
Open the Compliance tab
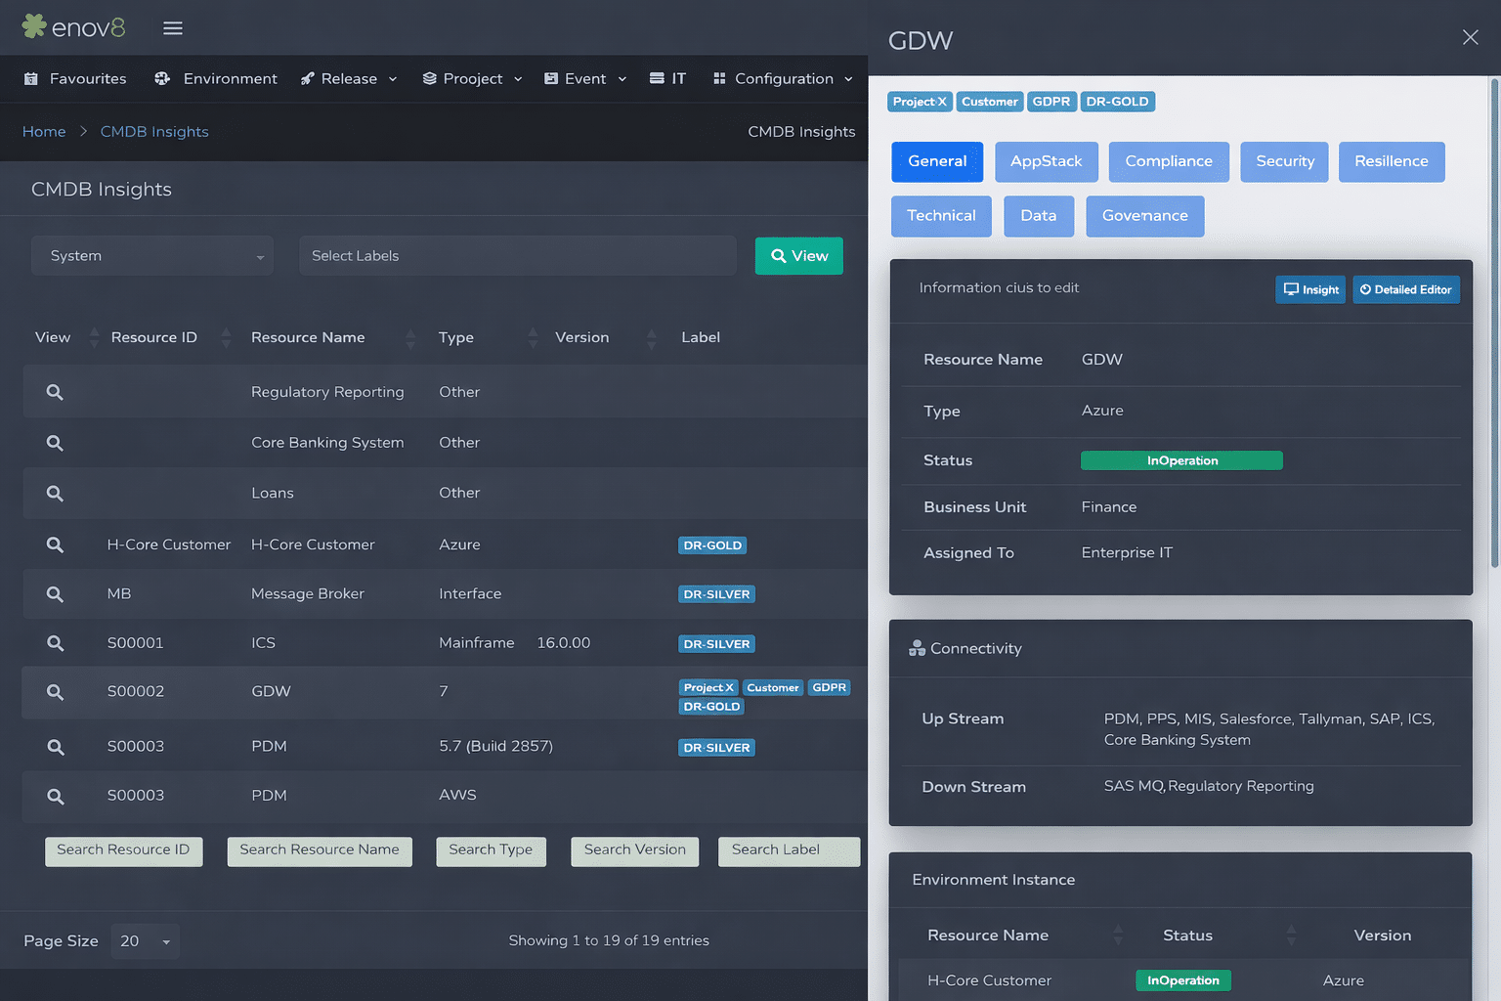click(1168, 162)
